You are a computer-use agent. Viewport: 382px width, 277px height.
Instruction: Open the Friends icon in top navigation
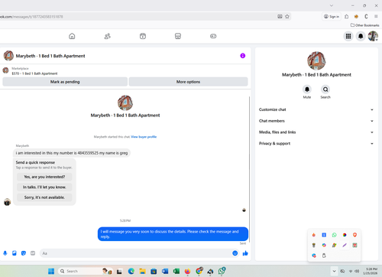pos(108,36)
